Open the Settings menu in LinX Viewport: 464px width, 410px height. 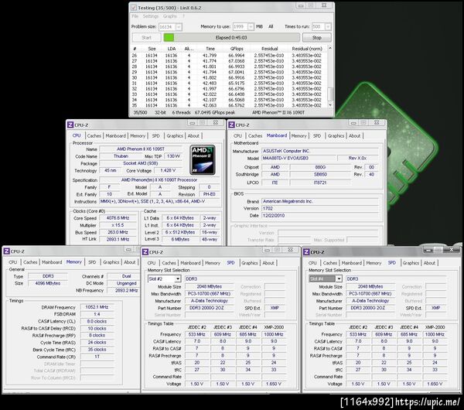pos(151,16)
